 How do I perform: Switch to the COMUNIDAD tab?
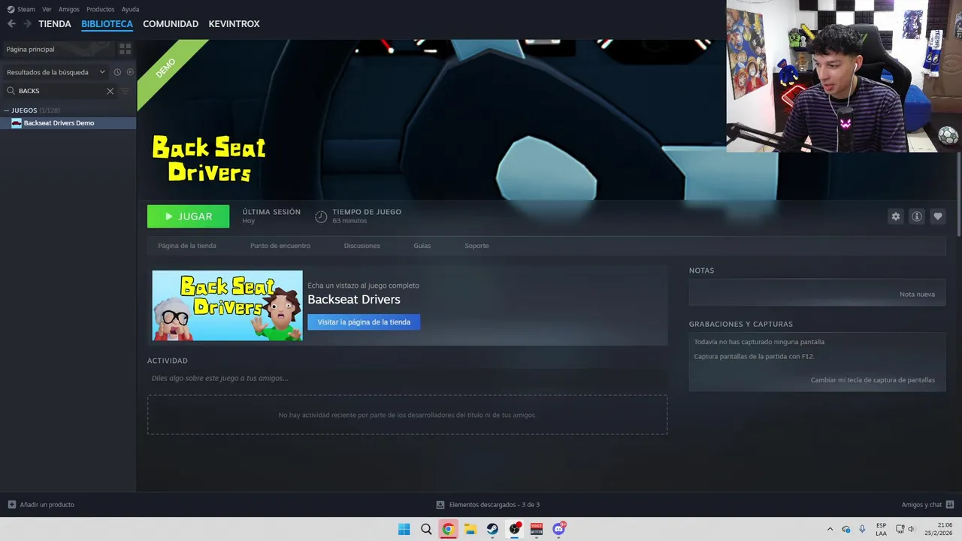click(171, 24)
